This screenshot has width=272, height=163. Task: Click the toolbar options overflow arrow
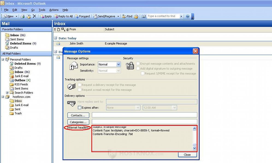click(x=193, y=18)
